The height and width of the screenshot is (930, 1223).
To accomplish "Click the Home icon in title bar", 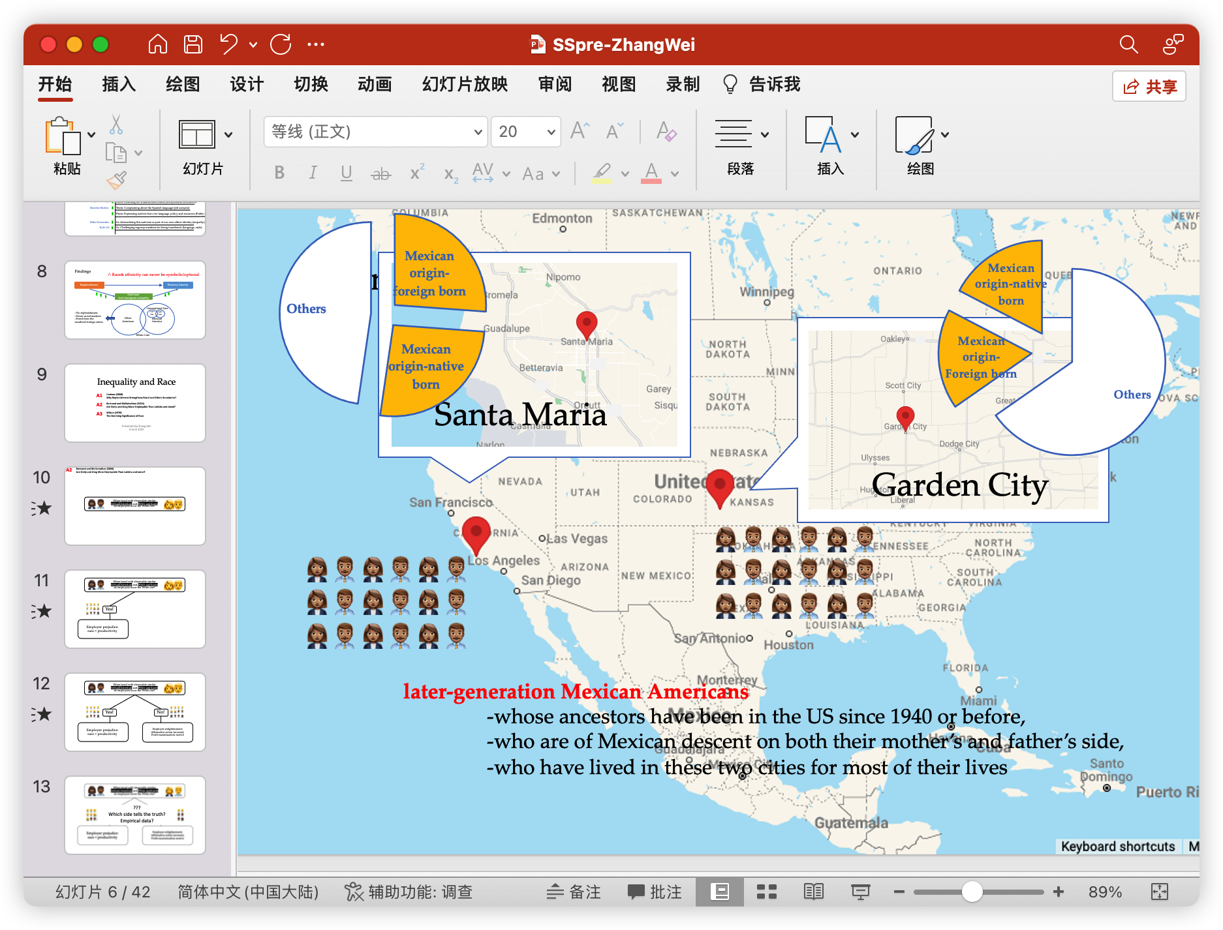I will click(158, 44).
